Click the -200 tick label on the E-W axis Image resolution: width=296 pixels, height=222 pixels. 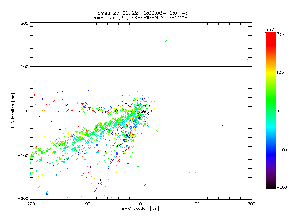(x=30, y=204)
